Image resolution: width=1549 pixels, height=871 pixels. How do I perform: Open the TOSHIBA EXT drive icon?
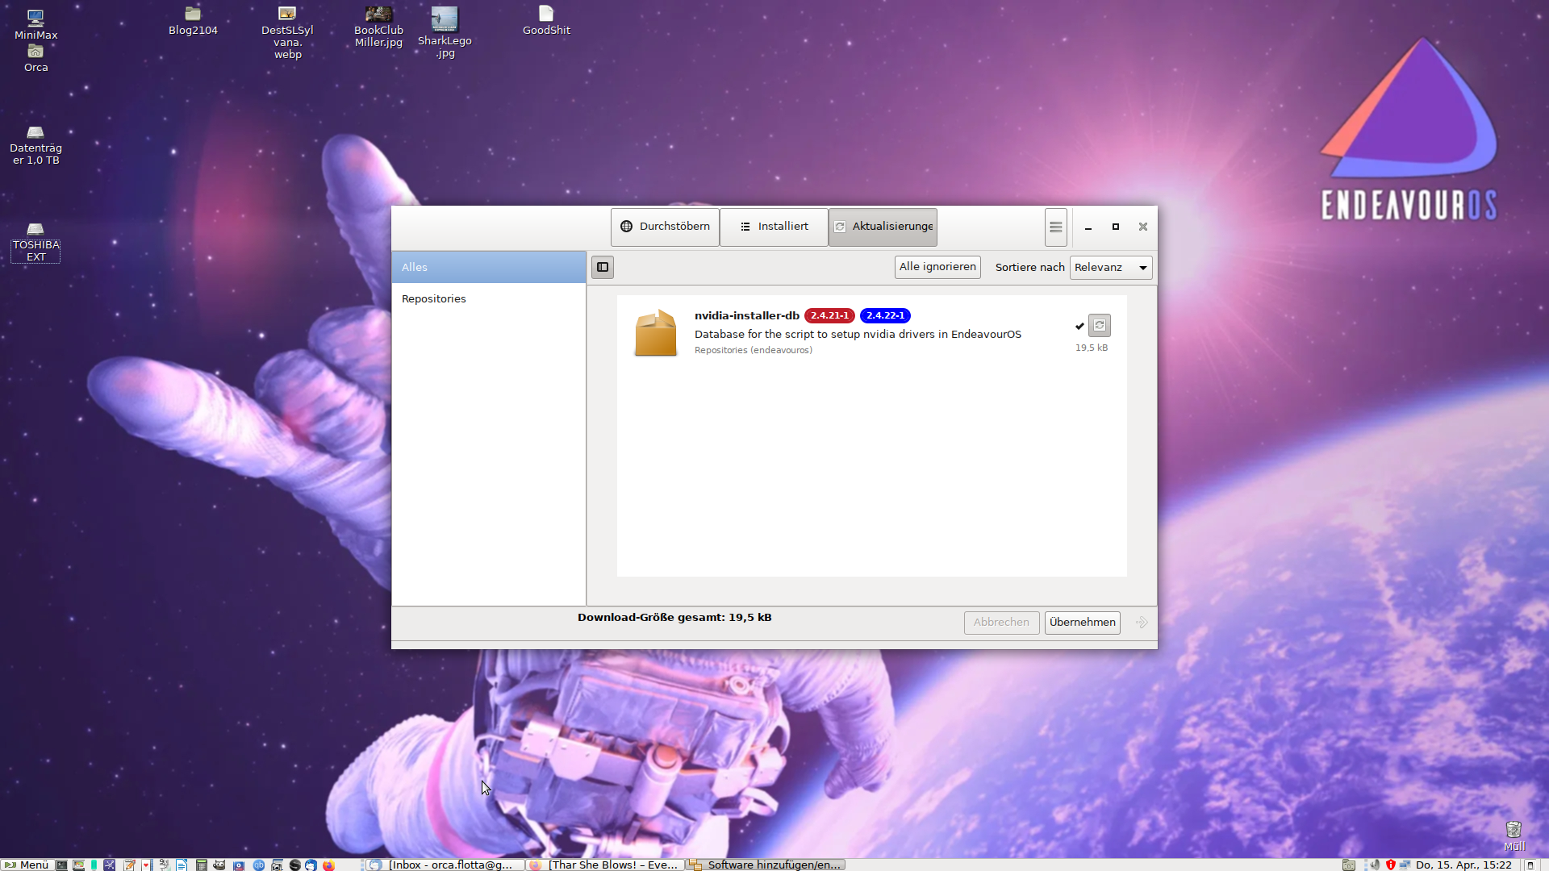(x=35, y=242)
